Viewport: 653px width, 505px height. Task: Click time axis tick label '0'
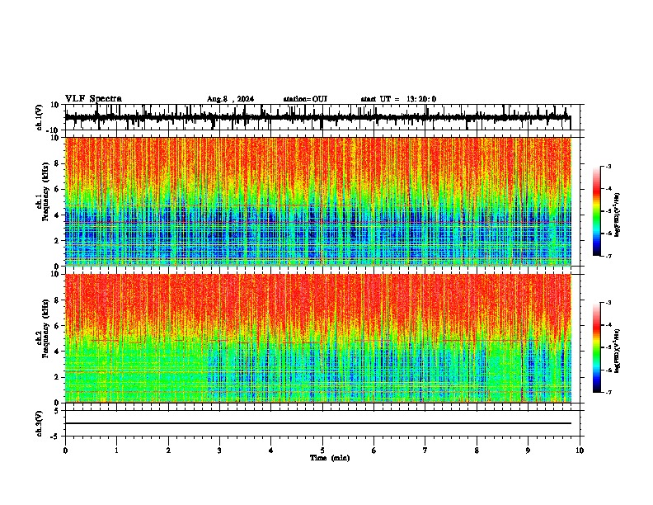[x=65, y=451]
